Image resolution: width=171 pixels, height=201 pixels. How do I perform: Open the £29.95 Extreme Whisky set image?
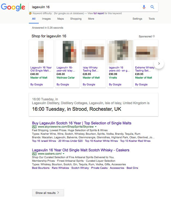[x=146, y=53]
